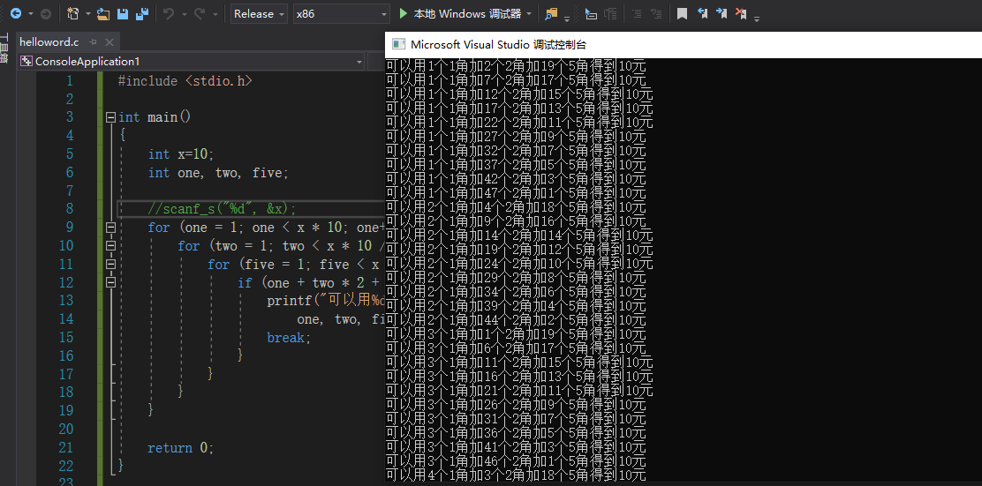The image size is (982, 486).
Task: Click the 'return 0;' statement
Action: 180,447
